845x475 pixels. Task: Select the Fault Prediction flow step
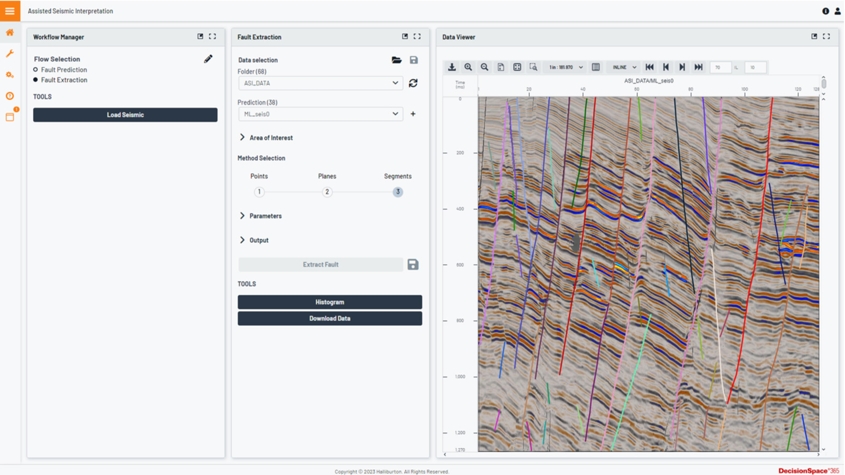(x=60, y=70)
